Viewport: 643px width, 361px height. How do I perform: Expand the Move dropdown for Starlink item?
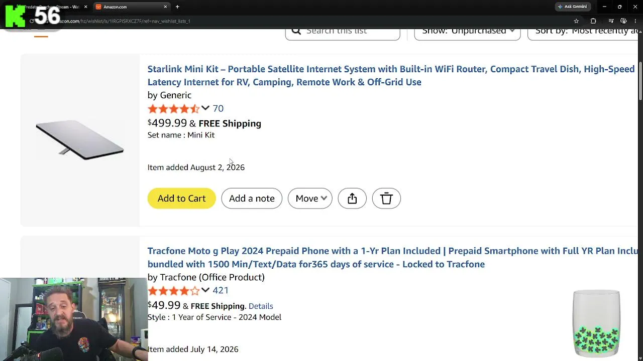point(310,199)
